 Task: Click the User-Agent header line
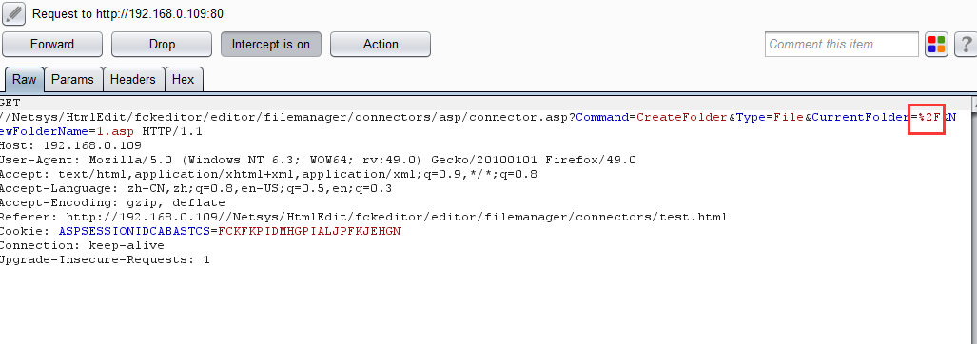click(318, 160)
